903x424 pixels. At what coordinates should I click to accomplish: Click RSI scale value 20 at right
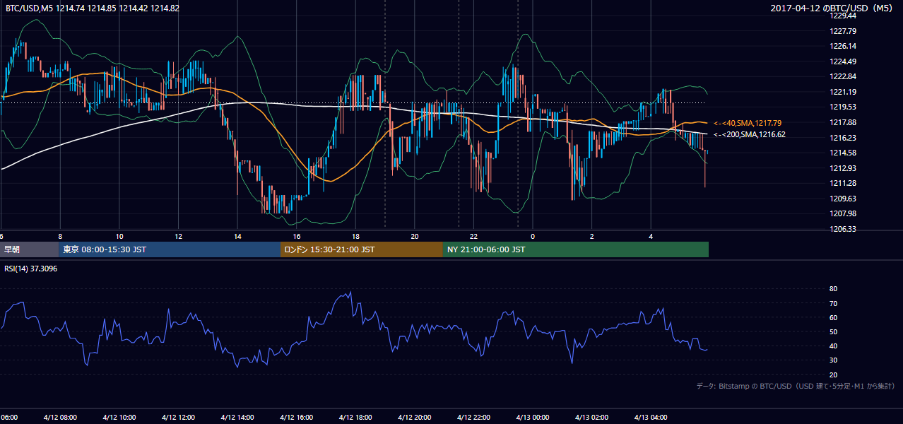[x=833, y=375]
